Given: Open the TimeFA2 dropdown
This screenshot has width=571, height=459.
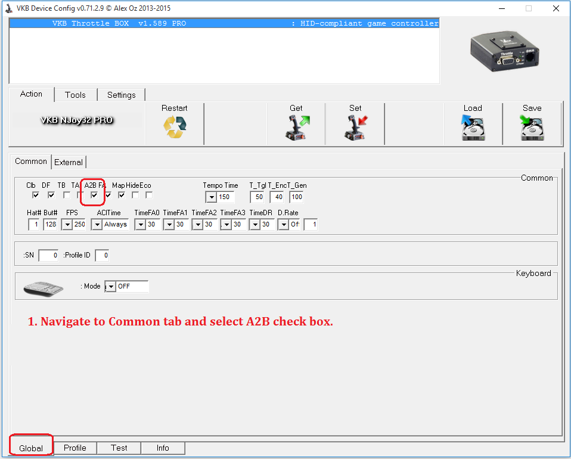Looking at the screenshot, I should pyautogui.click(x=198, y=224).
